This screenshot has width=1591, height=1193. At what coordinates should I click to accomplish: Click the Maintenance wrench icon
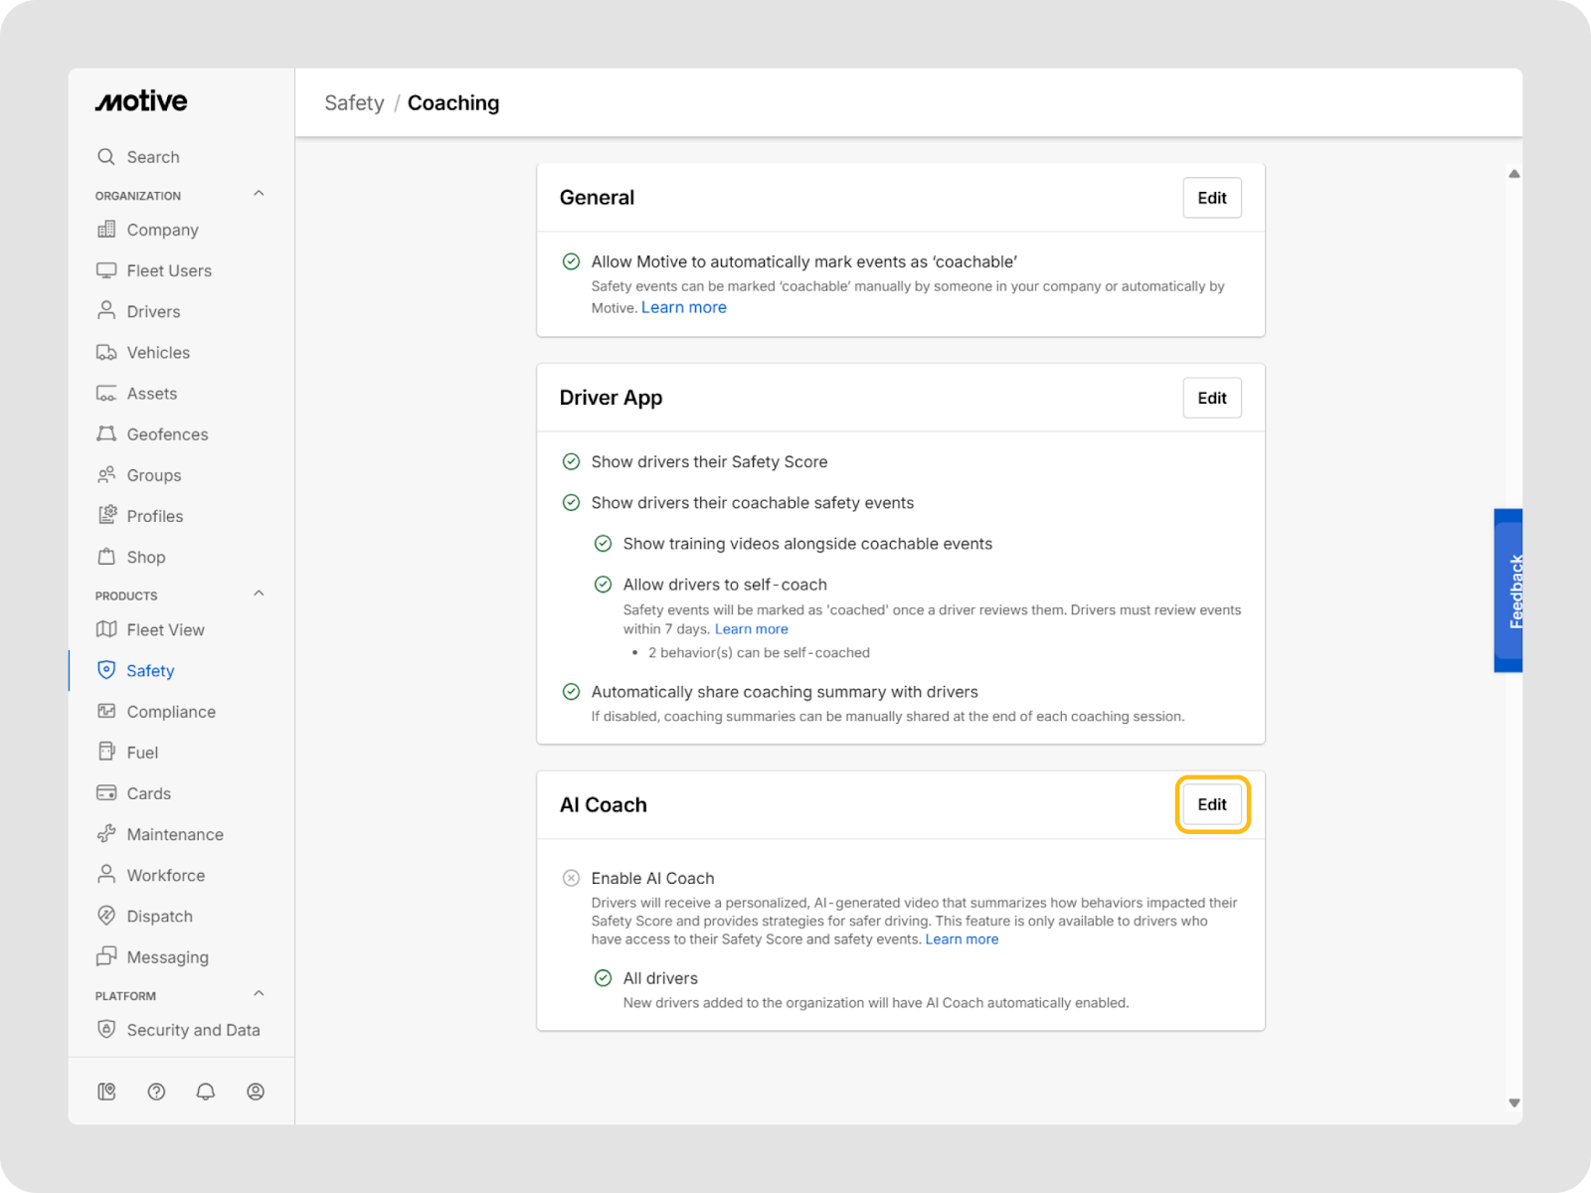coord(106,834)
